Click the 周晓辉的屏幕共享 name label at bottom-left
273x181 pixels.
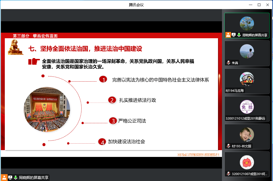pyautogui.click(x=33, y=178)
